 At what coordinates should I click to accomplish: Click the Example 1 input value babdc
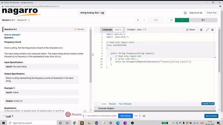(x=16, y=92)
